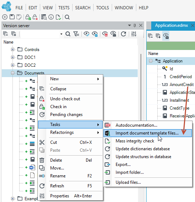Choose Import document template files
The image size is (195, 202).
click(148, 133)
